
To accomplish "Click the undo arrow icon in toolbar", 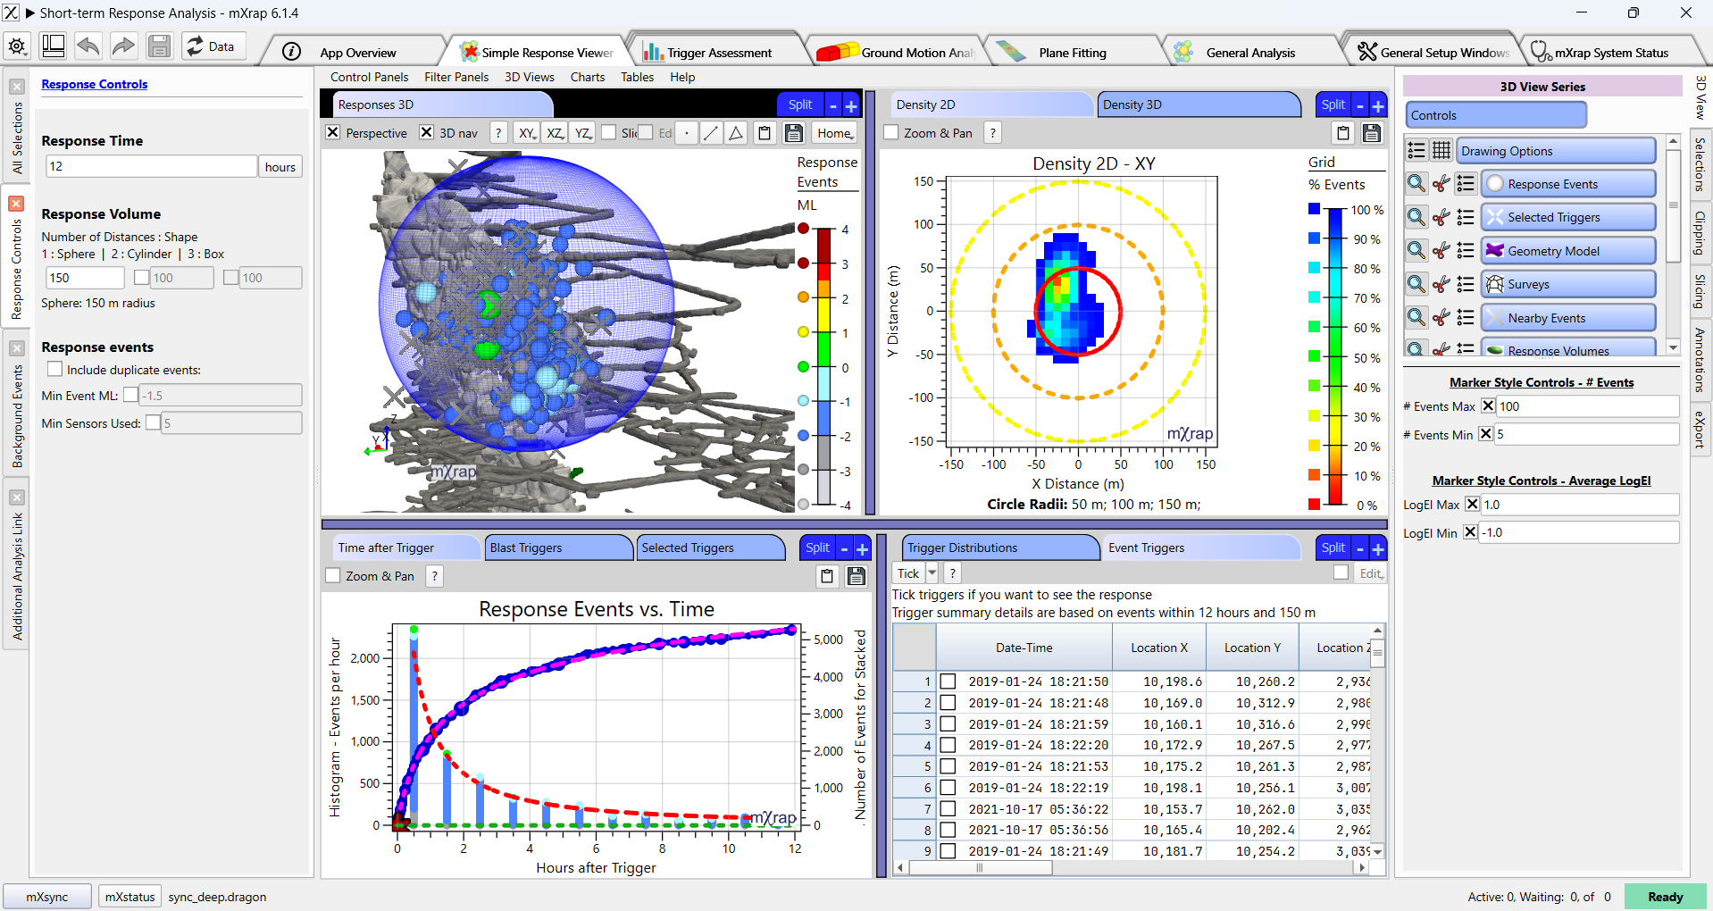I will pyautogui.click(x=88, y=46).
